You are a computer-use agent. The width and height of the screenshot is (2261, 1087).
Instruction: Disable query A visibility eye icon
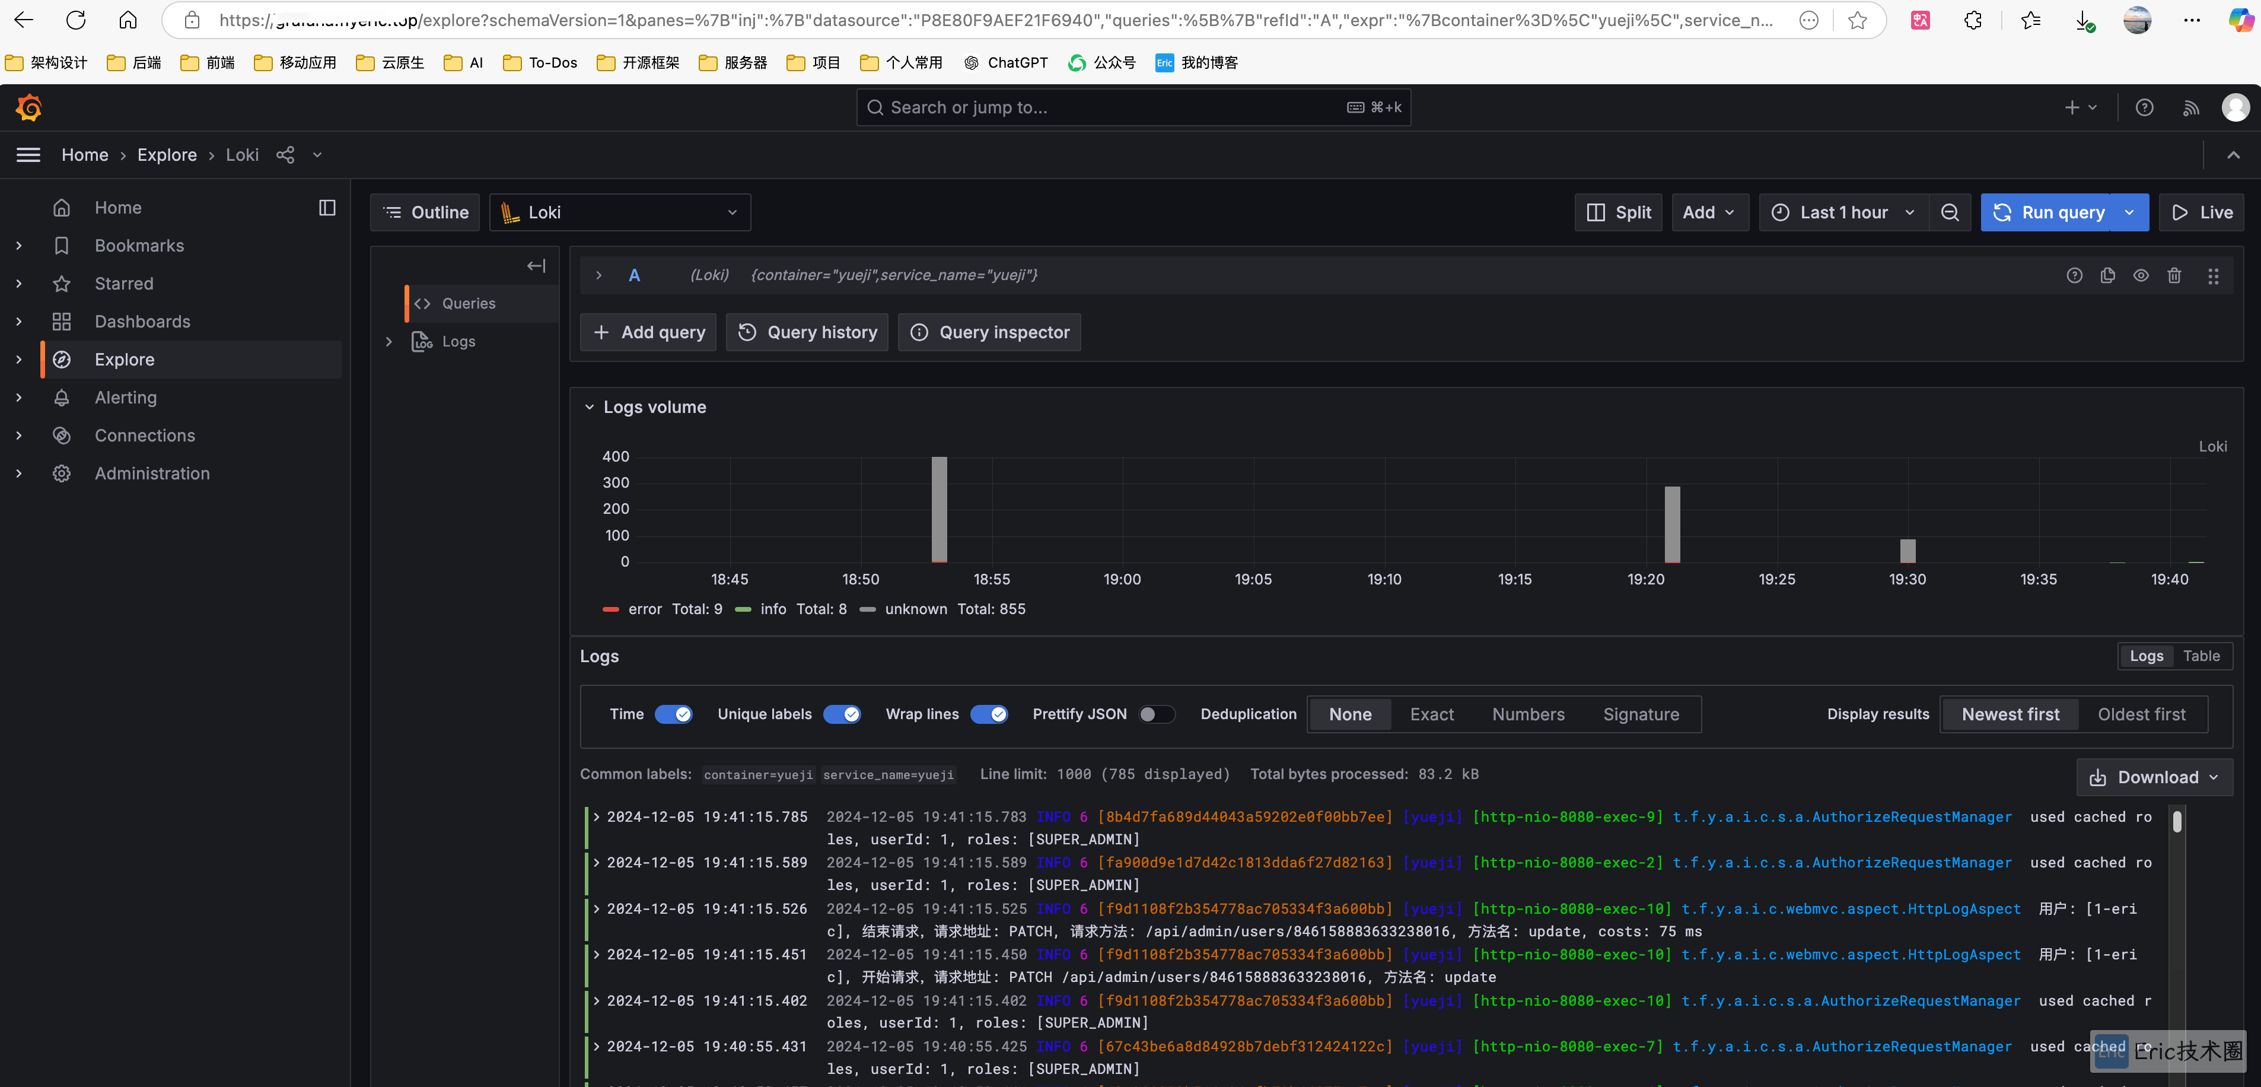2141,276
